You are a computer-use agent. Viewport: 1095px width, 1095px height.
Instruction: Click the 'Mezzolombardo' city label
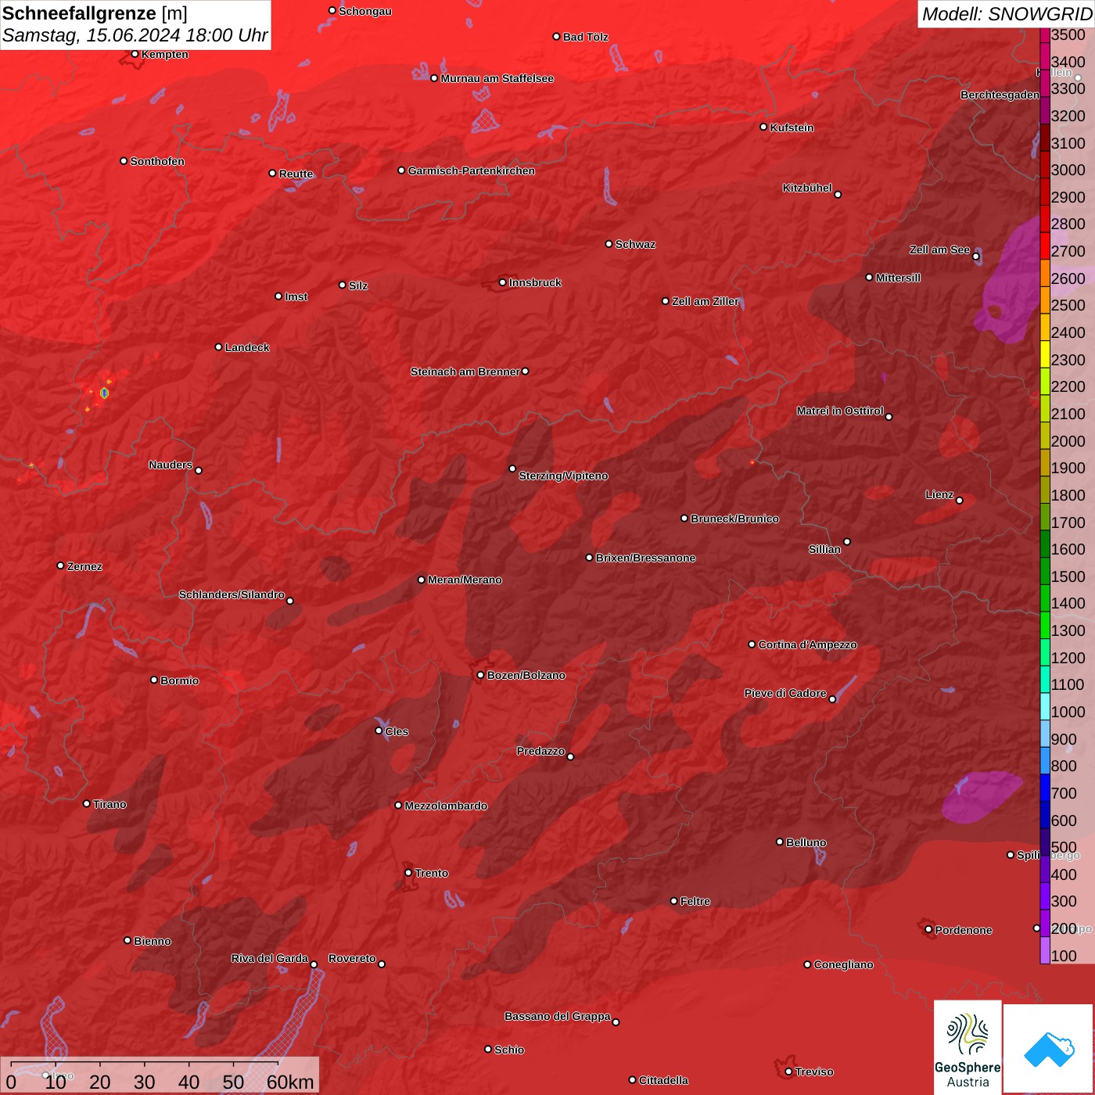[446, 806]
